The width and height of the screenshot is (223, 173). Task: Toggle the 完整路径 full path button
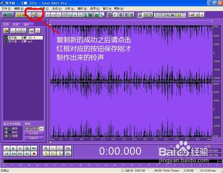click(34, 138)
